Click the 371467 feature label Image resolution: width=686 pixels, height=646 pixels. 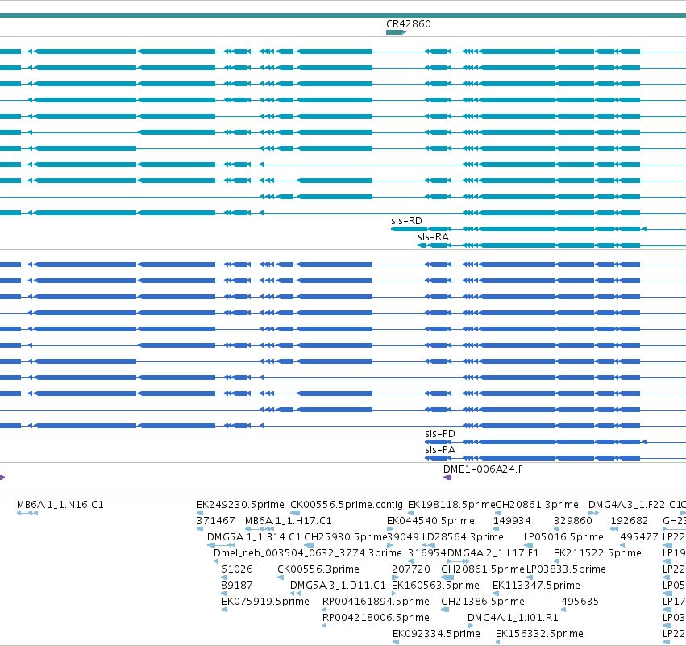[216, 521]
